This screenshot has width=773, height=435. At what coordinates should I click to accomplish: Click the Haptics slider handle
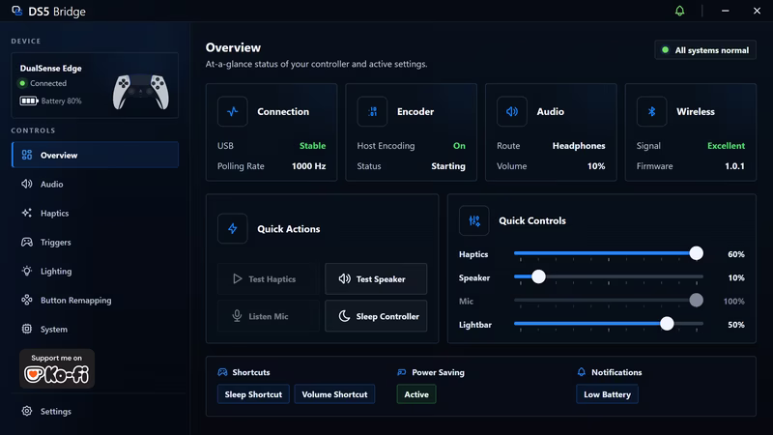pos(696,253)
